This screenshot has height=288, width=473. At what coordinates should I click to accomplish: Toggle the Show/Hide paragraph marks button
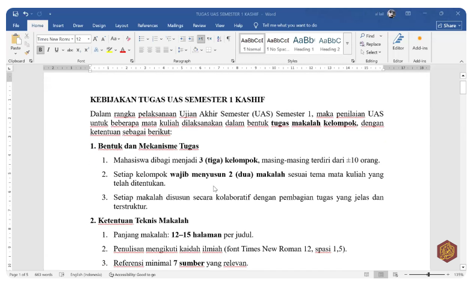pyautogui.click(x=227, y=38)
